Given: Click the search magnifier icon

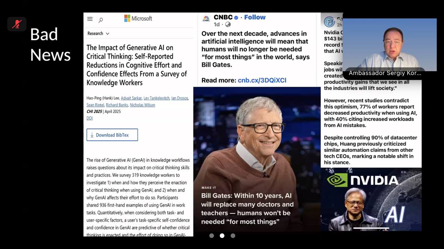Looking at the screenshot, I should pos(101,20).
